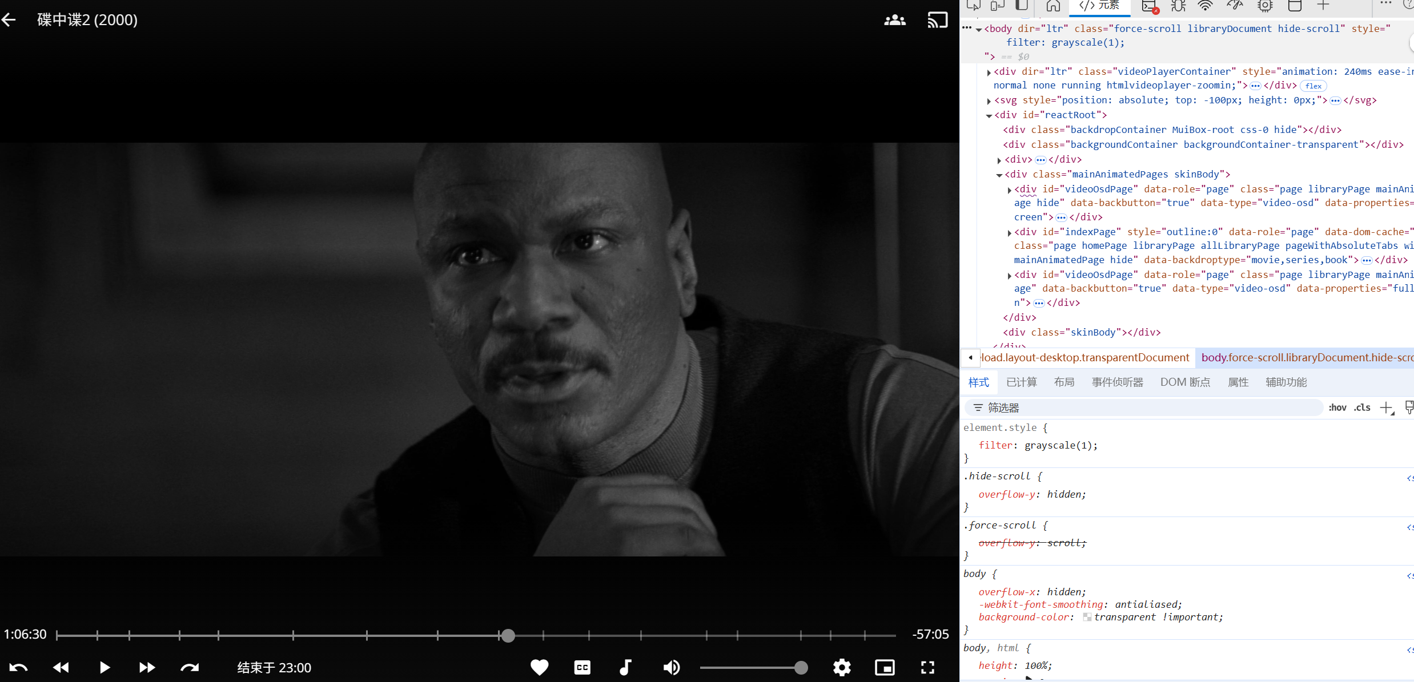
Task: Expand the indexPage div node
Action: point(1009,232)
